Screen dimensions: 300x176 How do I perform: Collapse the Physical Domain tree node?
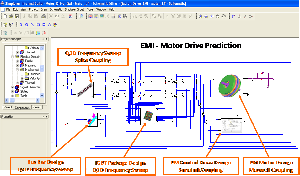(13, 57)
